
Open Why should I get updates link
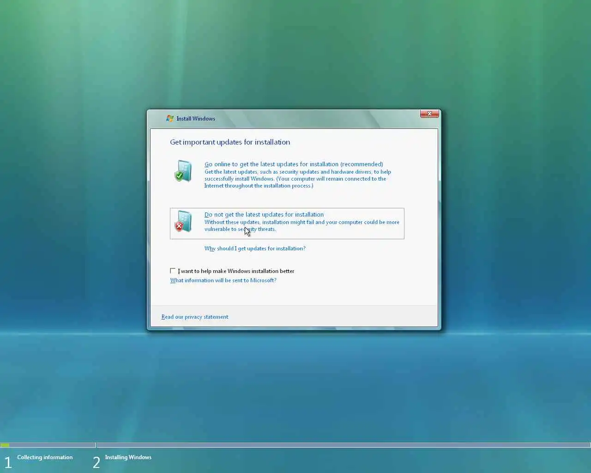click(255, 249)
